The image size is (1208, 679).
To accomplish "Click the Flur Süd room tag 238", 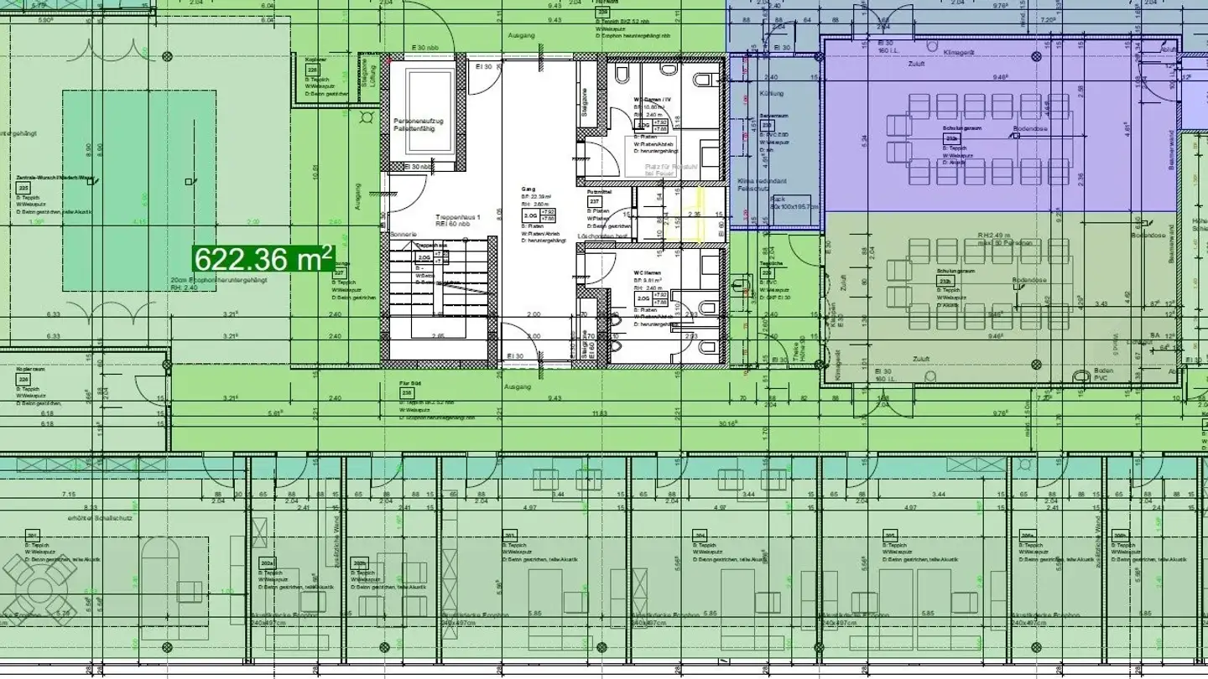I will [406, 392].
